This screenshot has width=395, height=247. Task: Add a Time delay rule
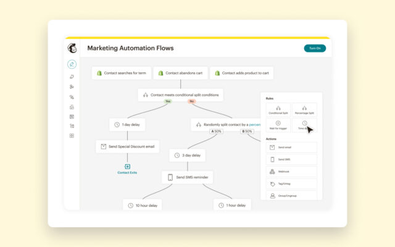coord(304,125)
